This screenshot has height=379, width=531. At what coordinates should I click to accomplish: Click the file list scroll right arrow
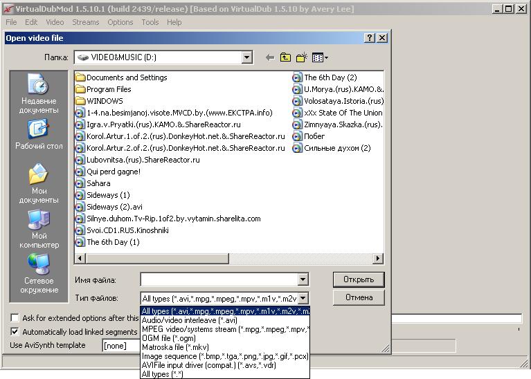click(378, 259)
